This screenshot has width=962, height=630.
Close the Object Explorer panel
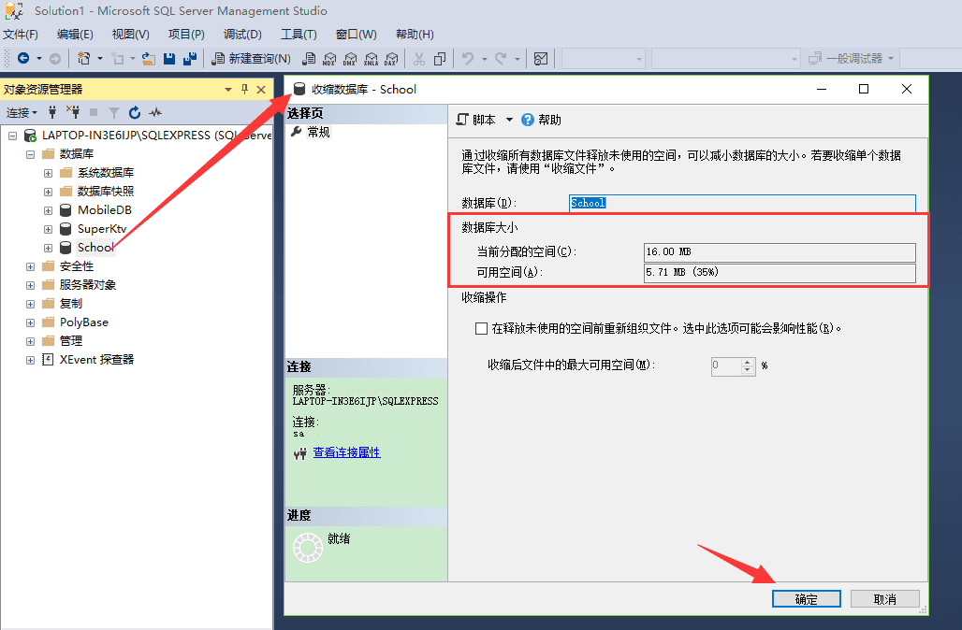(x=261, y=90)
